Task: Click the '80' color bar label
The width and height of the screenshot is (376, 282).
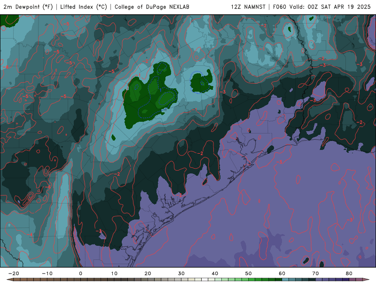Action: [x=349, y=274]
